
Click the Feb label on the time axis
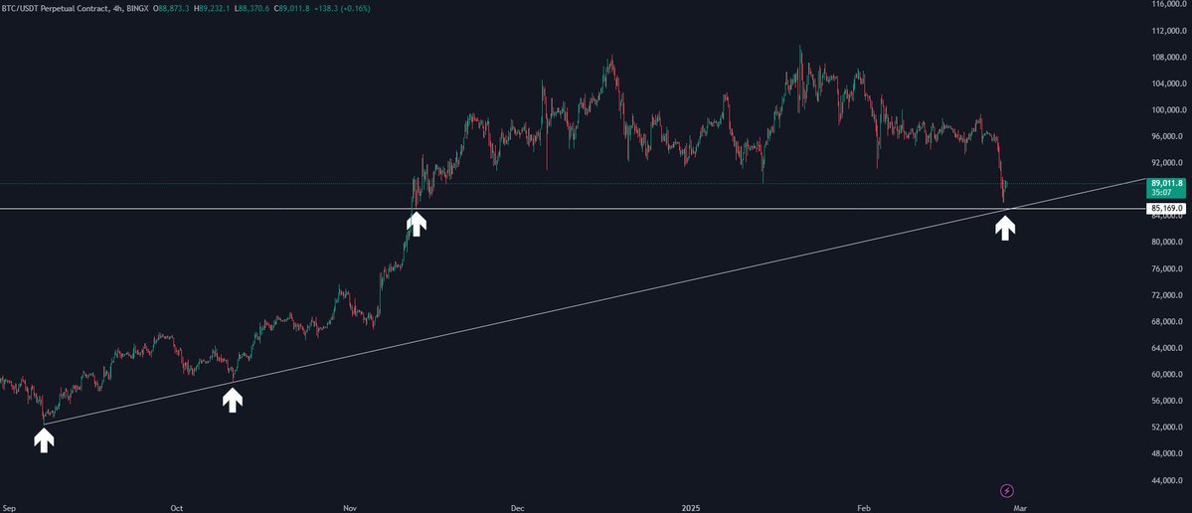click(x=862, y=507)
